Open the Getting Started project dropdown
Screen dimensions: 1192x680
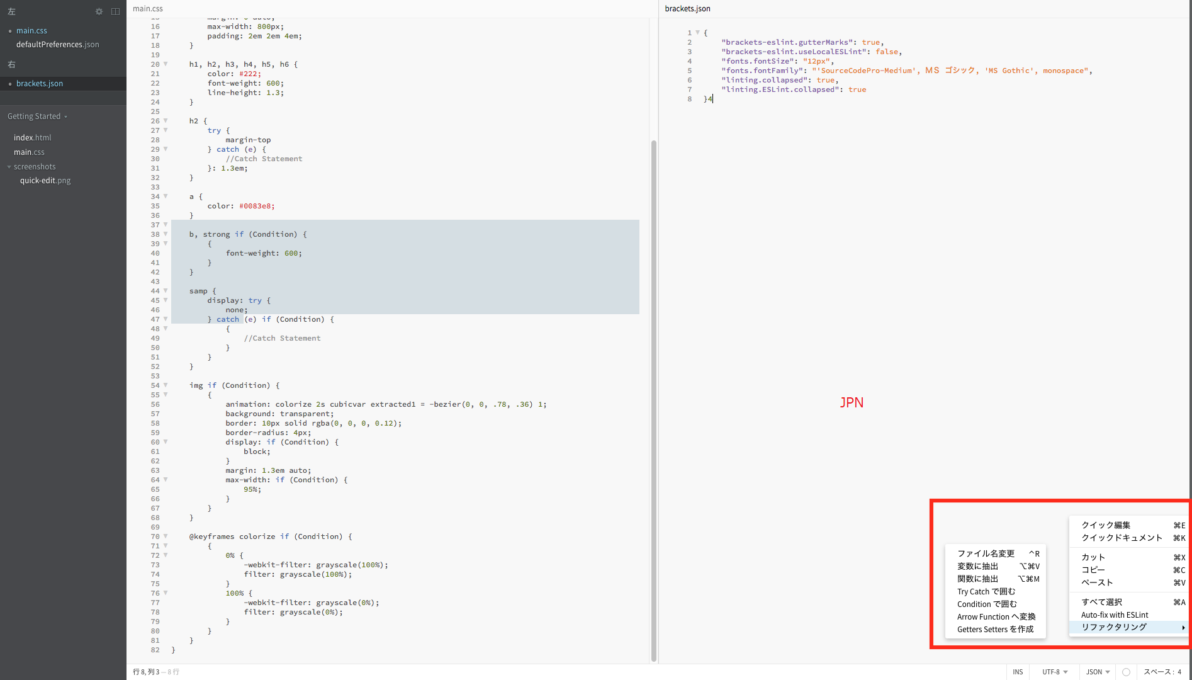pos(37,116)
